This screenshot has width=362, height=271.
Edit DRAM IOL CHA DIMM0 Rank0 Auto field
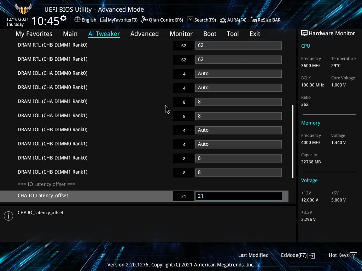[x=239, y=74]
